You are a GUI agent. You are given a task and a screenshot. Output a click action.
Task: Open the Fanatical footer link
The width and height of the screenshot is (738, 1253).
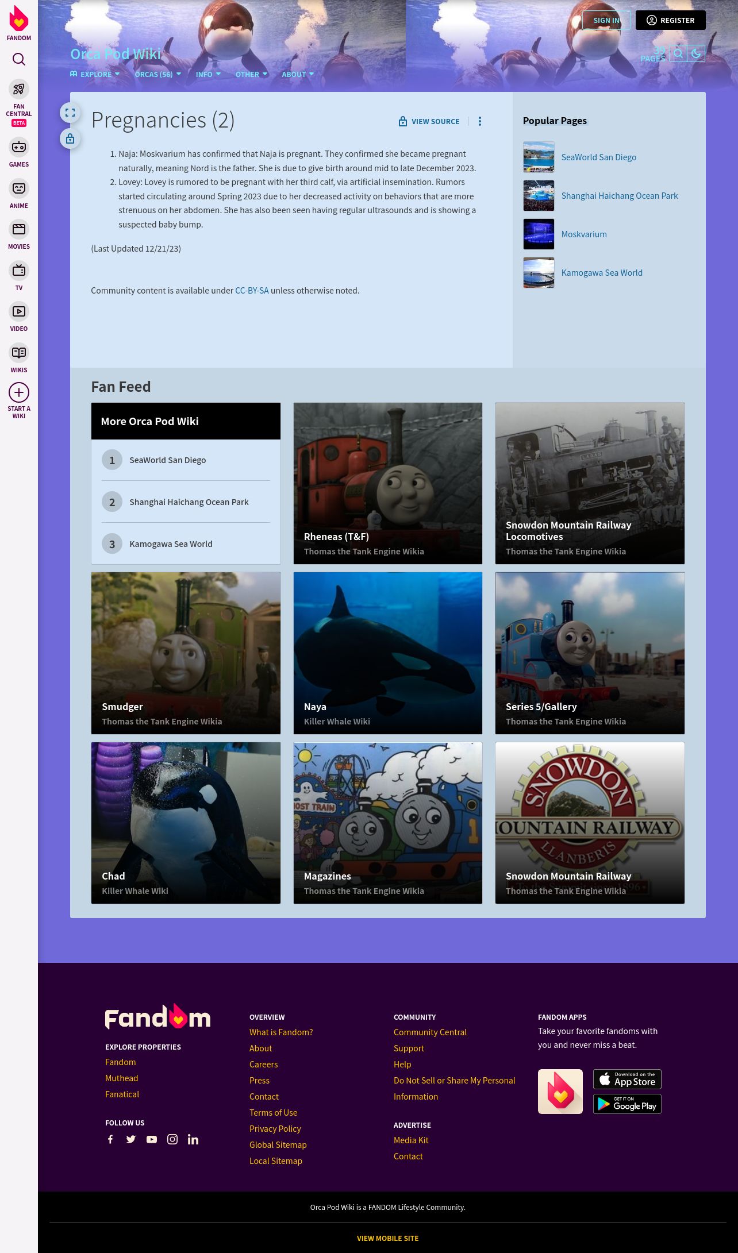(x=122, y=1094)
